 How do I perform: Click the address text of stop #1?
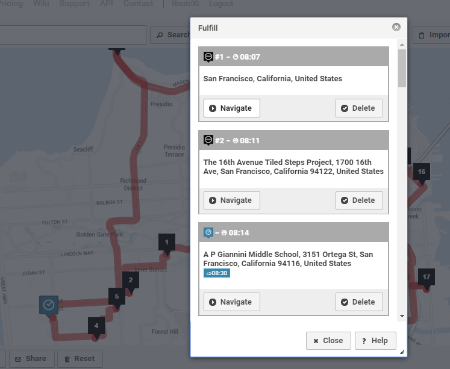(273, 79)
